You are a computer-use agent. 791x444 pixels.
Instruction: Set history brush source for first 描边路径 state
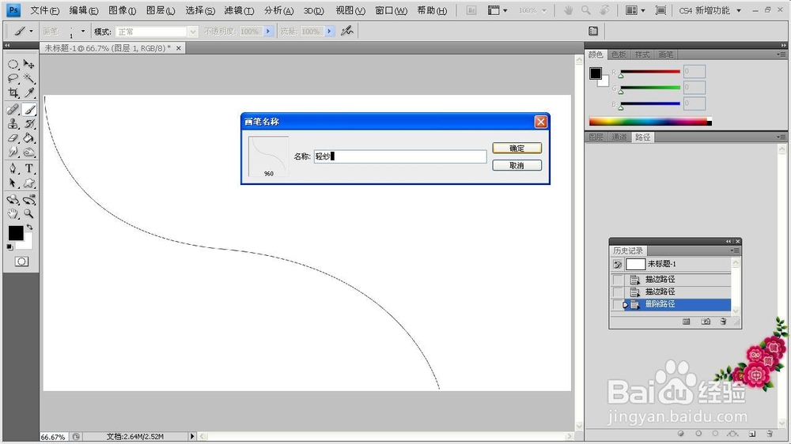click(618, 279)
